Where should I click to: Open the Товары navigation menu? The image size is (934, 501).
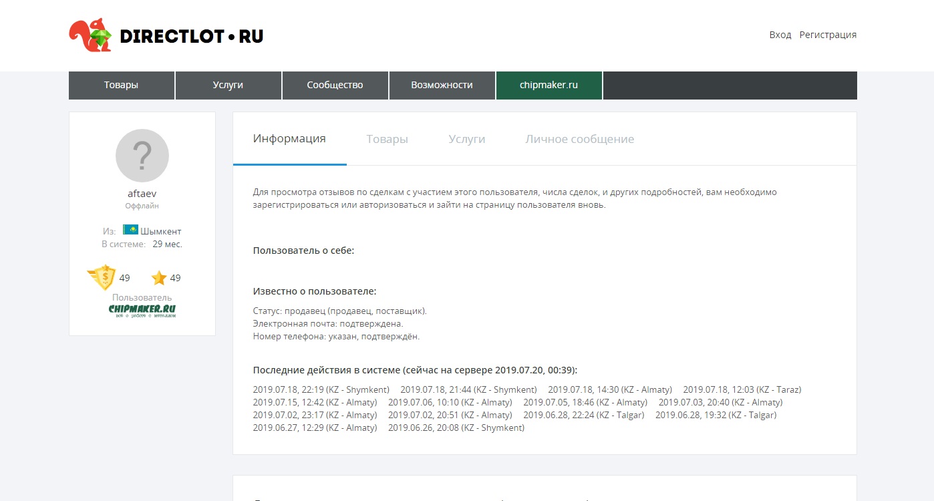pos(122,86)
